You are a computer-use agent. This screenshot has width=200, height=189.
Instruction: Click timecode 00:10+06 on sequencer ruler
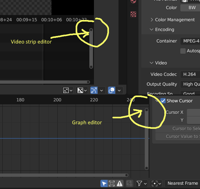(x=51, y=20)
